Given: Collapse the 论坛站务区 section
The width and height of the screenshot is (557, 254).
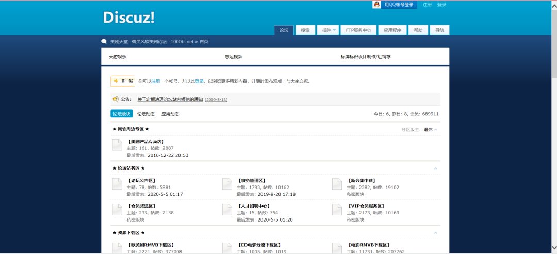Looking at the screenshot, I should (436, 168).
